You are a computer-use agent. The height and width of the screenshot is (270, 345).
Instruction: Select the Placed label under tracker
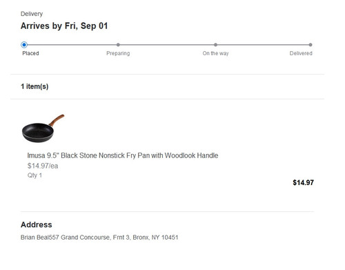point(30,53)
